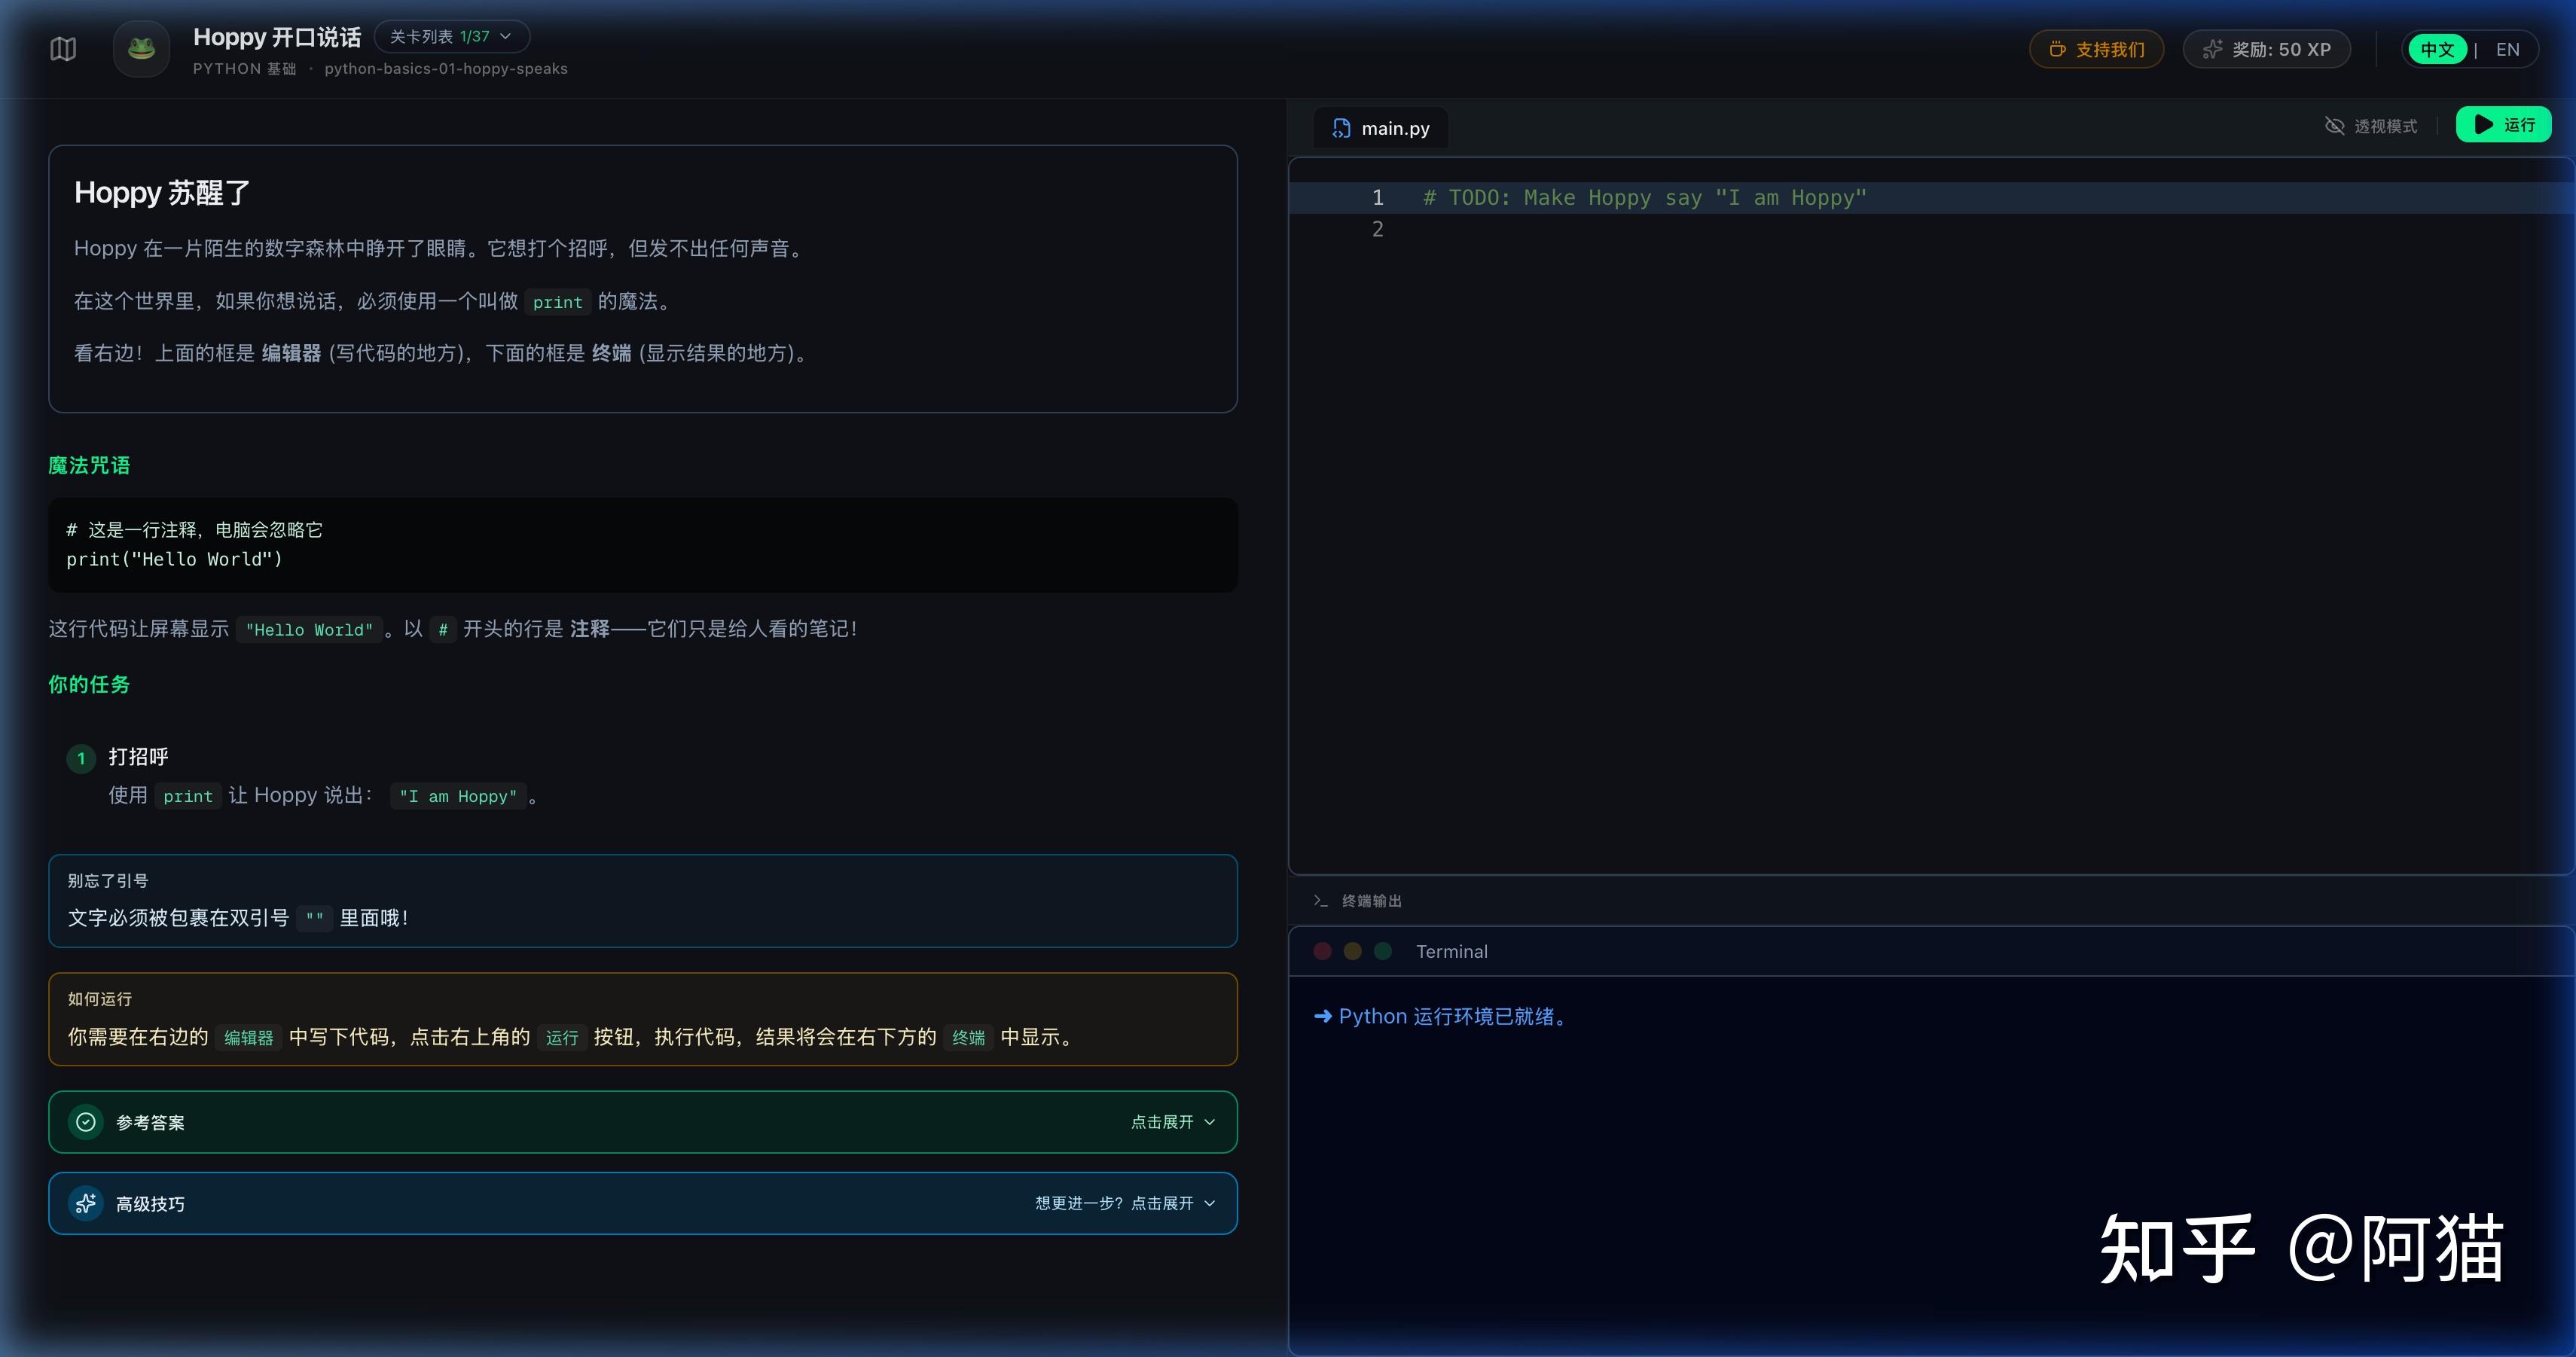This screenshot has height=1357, width=2576.
Task: Click the green terminal window dot
Action: click(1383, 951)
